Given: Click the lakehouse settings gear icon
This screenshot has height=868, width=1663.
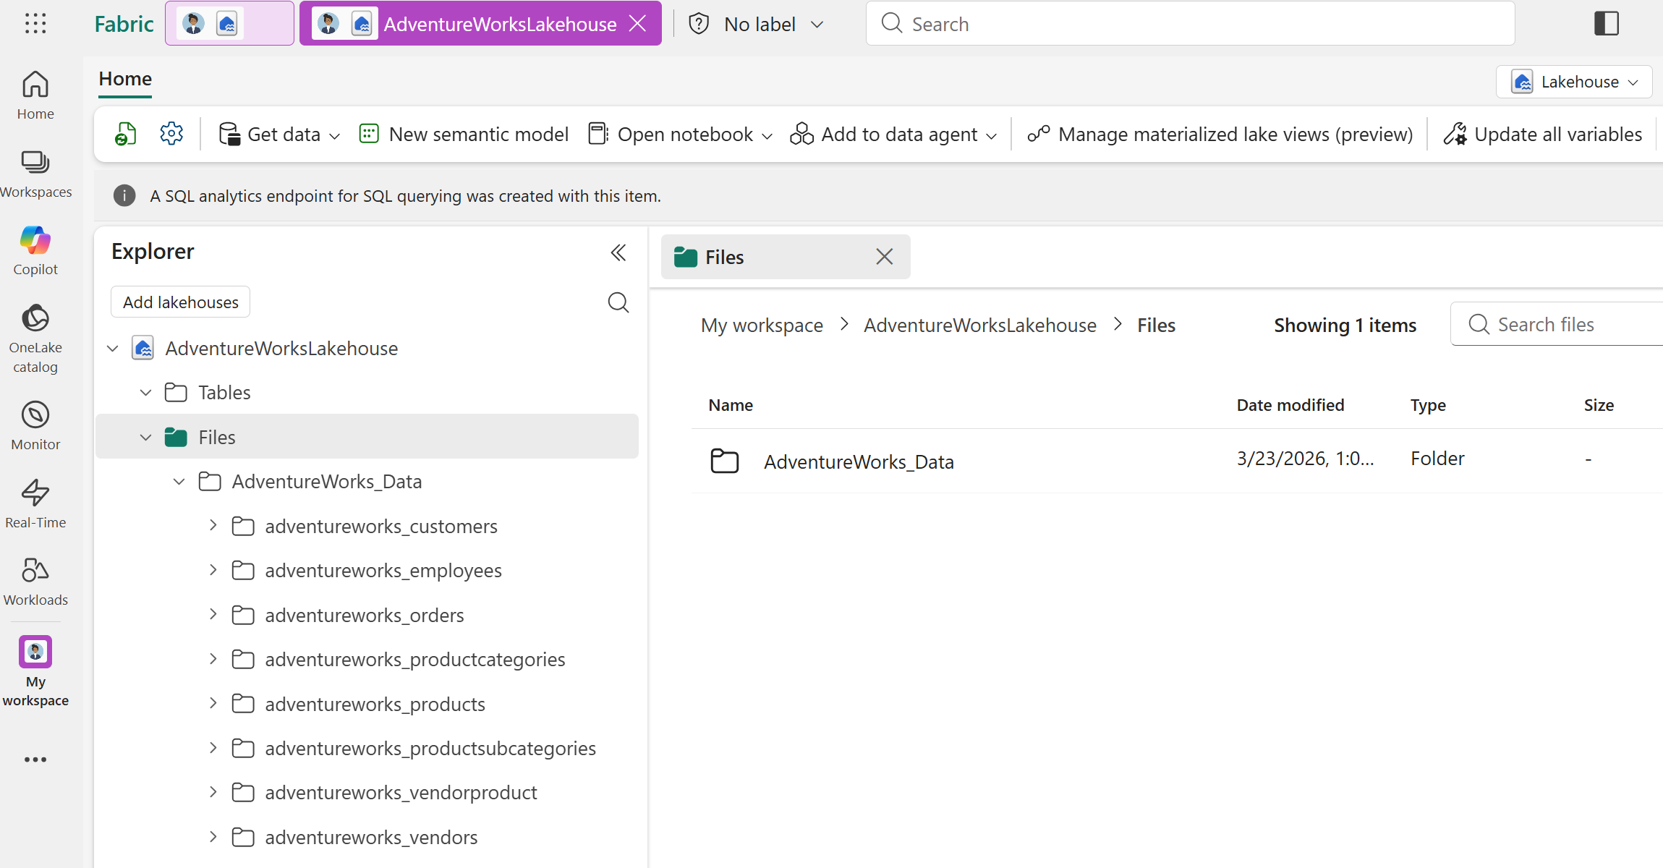Looking at the screenshot, I should (171, 134).
